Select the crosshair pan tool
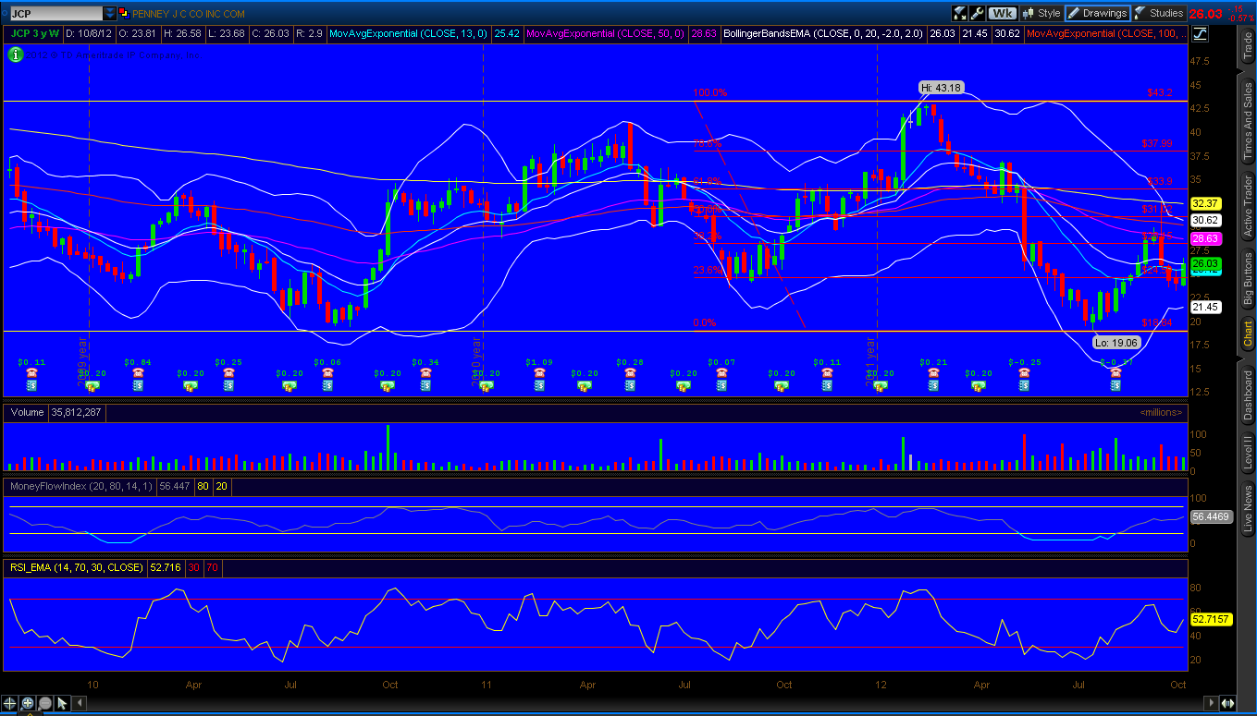1257x716 pixels. [10, 703]
